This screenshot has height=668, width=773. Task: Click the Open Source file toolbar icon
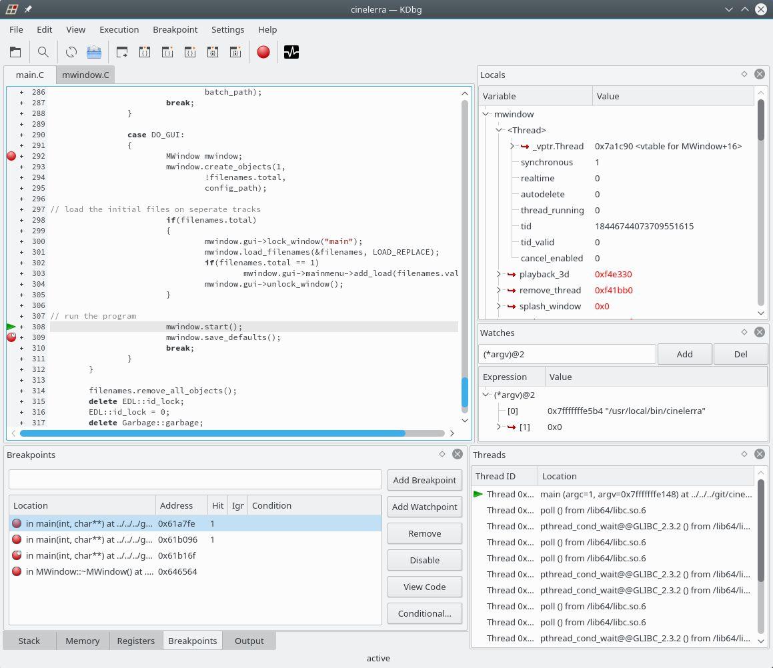[15, 52]
